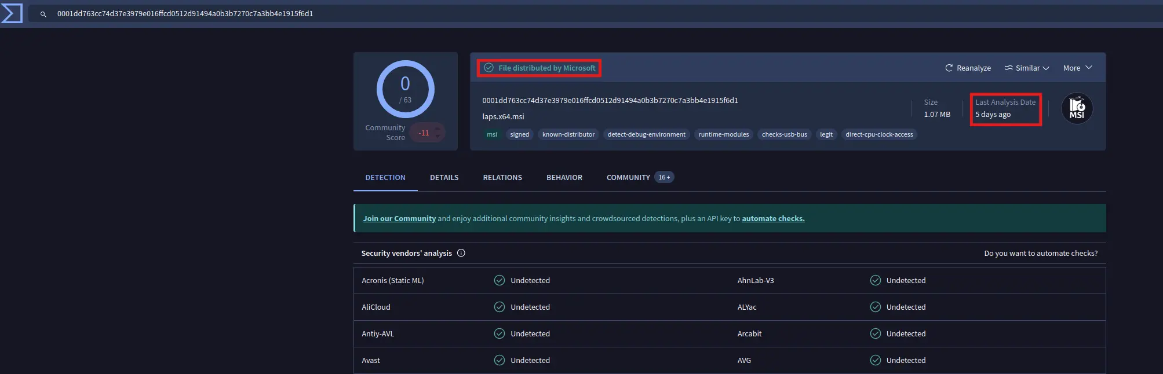Image resolution: width=1163 pixels, height=374 pixels.
Task: Select the known-distributor tag
Action: (x=568, y=135)
